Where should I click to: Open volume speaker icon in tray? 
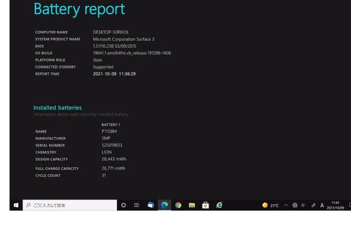(303, 205)
